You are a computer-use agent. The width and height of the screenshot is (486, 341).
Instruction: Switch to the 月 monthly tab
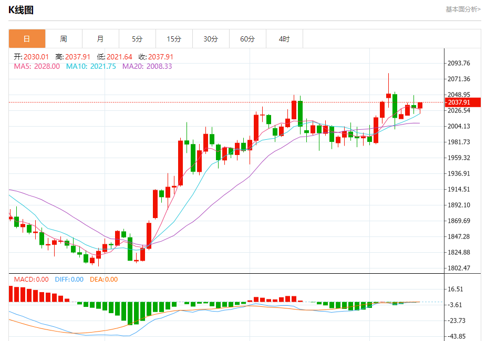pyautogui.click(x=100, y=39)
